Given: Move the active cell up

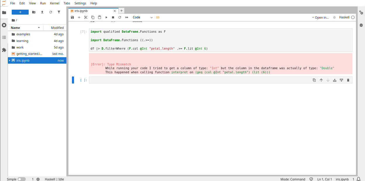Looking at the screenshot, I should click(x=321, y=80).
